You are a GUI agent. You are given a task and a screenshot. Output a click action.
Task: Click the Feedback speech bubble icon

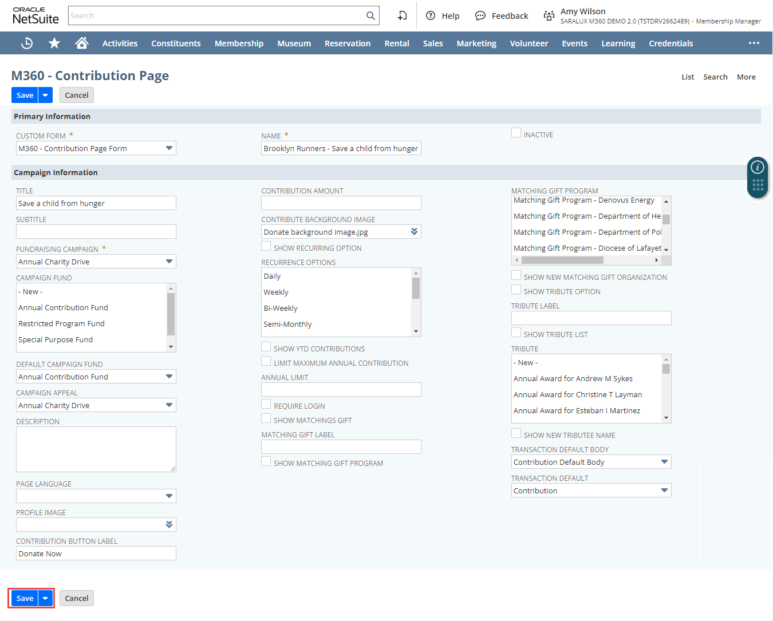pyautogui.click(x=480, y=16)
